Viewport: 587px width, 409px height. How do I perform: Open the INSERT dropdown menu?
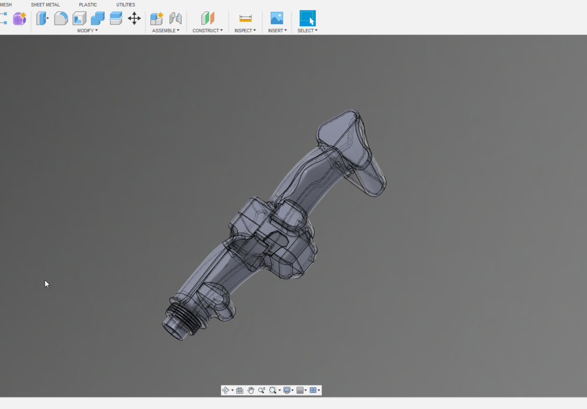click(x=278, y=31)
